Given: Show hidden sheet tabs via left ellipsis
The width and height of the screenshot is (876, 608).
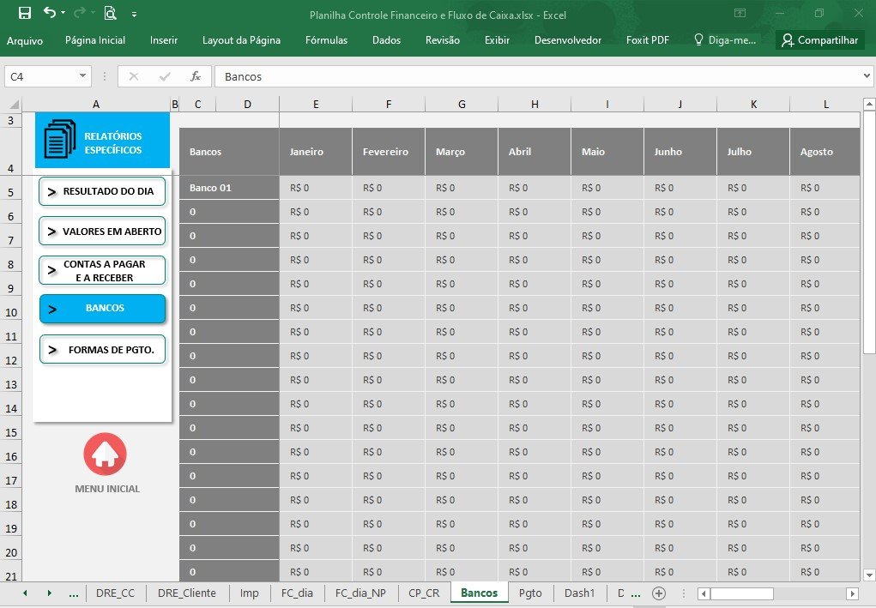Looking at the screenshot, I should (73, 594).
